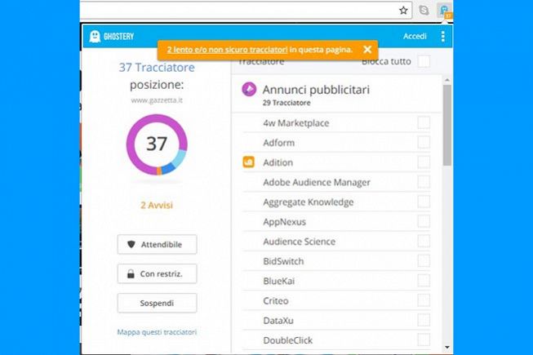Click the www.gazzetta.it site address

(157, 100)
